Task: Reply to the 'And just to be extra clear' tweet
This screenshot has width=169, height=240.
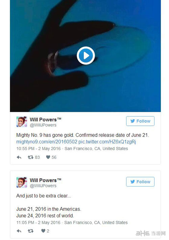Action: (x=19, y=231)
